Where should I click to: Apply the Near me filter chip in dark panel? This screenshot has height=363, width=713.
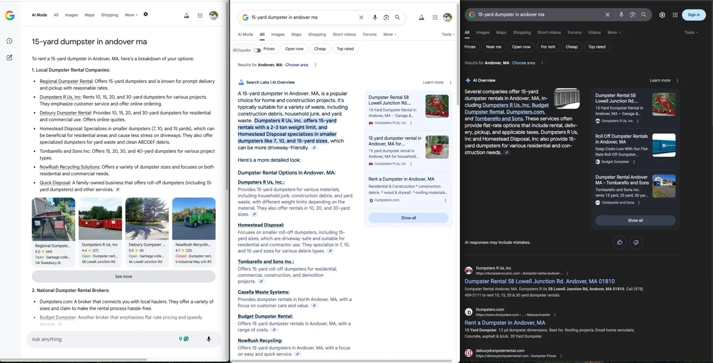pos(493,47)
